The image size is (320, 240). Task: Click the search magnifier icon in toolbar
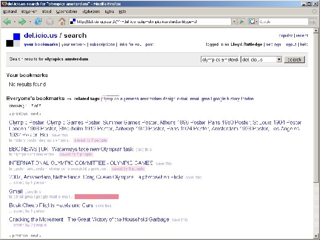tap(312, 21)
